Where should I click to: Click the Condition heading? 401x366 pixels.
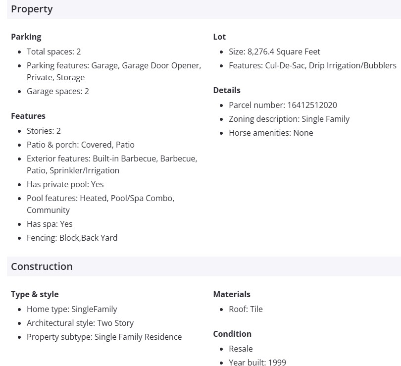click(x=232, y=334)
